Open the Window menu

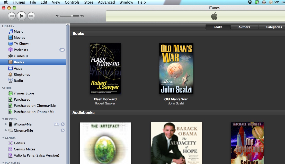point(126,2)
